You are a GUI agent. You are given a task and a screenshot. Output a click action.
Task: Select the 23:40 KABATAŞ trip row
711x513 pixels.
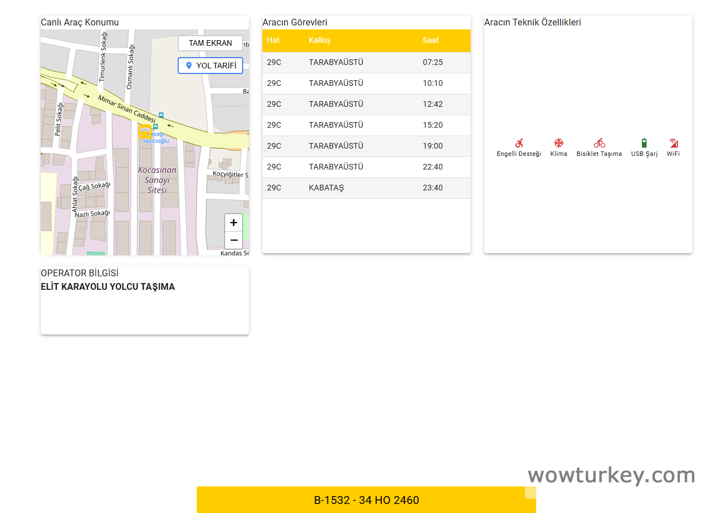(x=366, y=188)
